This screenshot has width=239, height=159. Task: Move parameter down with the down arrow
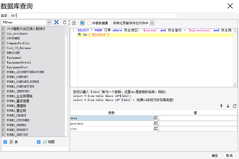click(228, 106)
